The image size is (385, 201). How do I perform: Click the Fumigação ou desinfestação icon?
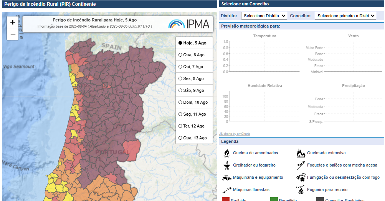point(301,178)
